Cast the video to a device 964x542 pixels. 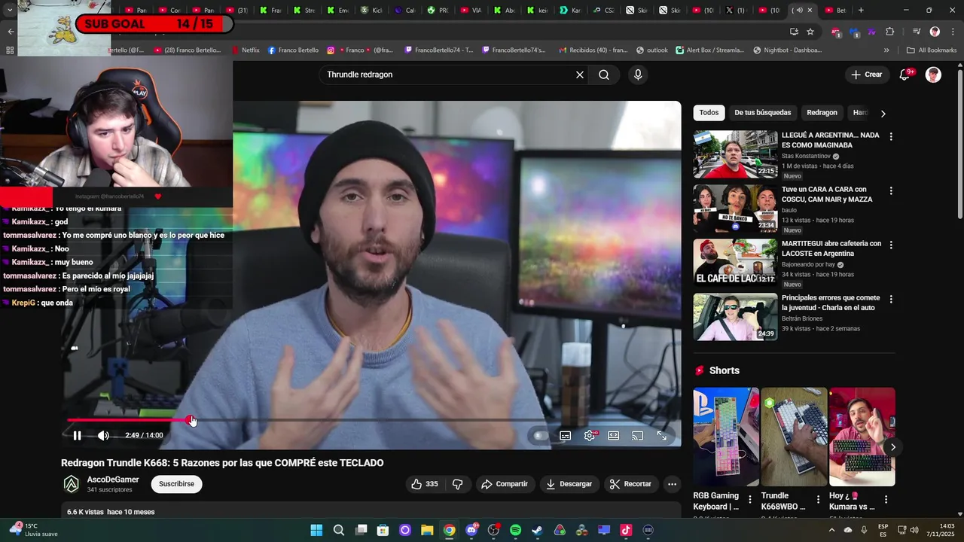point(638,435)
